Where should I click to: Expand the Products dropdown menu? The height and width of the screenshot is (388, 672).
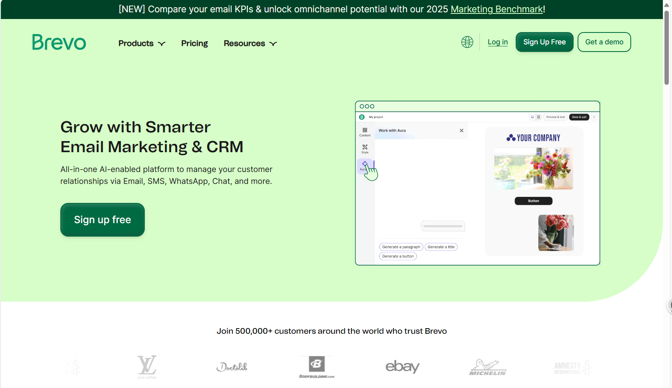point(142,43)
